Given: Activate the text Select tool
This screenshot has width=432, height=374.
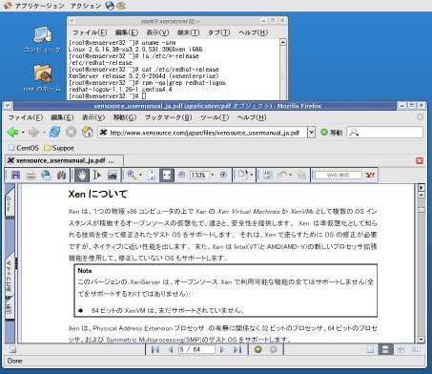Looking at the screenshot, I should coord(96,175).
